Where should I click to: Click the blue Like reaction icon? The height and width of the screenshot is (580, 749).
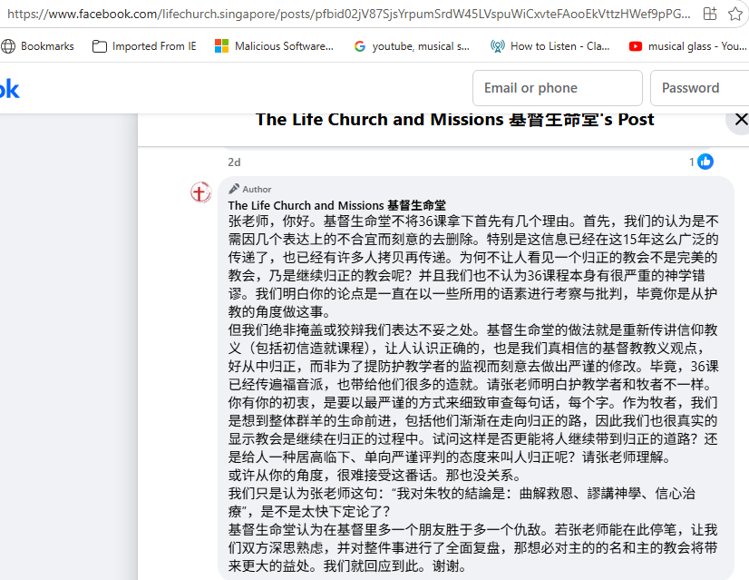(x=705, y=162)
